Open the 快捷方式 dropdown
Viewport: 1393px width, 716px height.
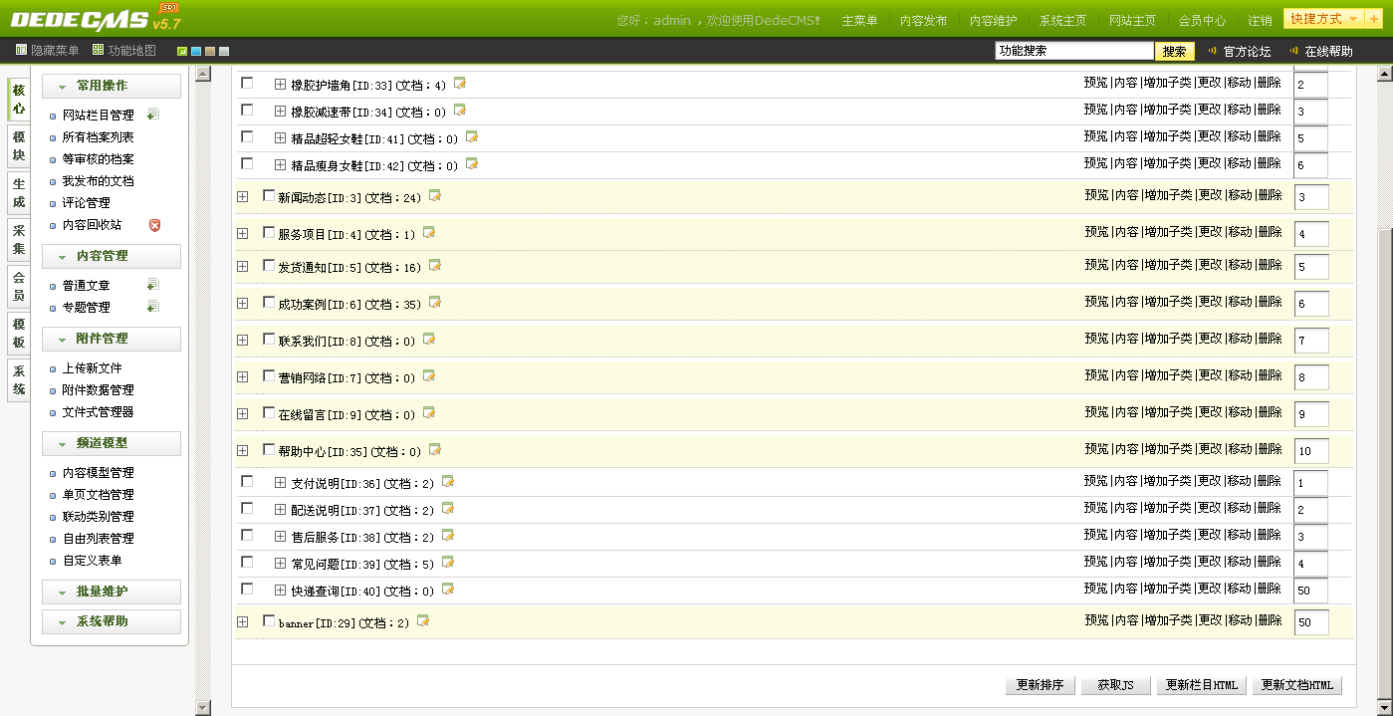coord(1323,19)
